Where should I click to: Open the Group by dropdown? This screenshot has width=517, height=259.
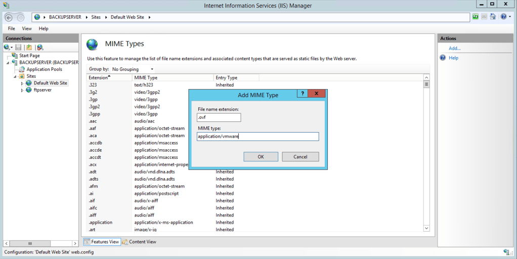133,69
